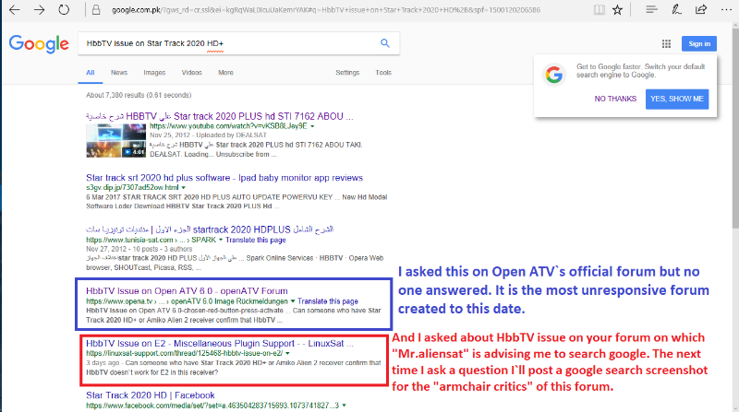Open the More search tab
Image resolution: width=739 pixels, height=412 pixels.
point(225,73)
